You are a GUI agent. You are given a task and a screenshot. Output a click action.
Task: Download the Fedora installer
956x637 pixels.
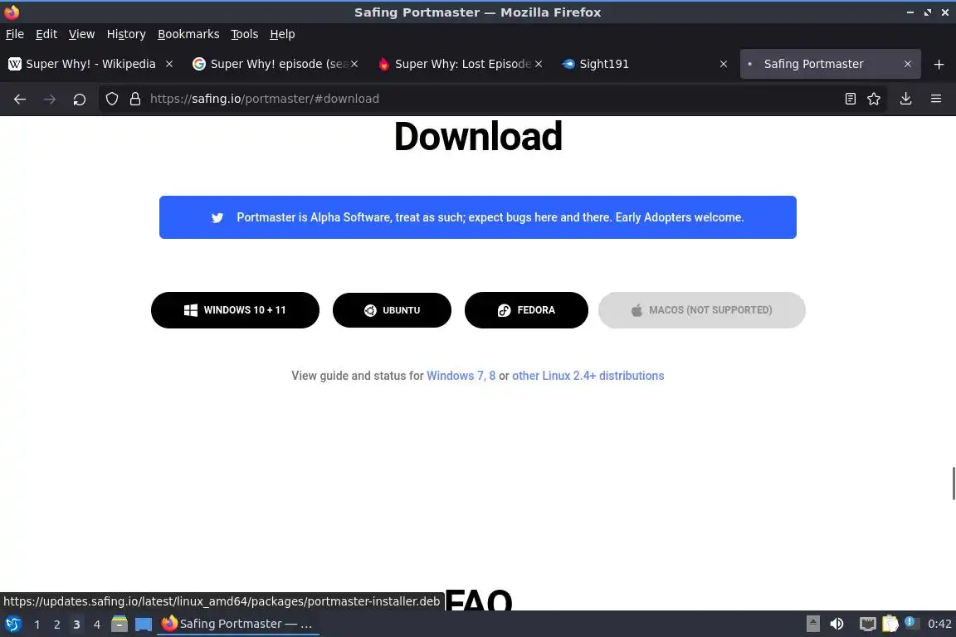pos(526,310)
